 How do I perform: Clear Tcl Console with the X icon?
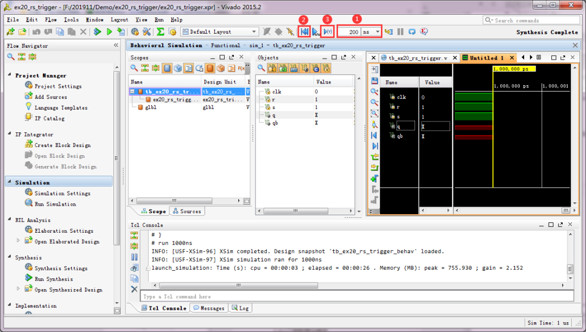pyautogui.click(x=135, y=289)
